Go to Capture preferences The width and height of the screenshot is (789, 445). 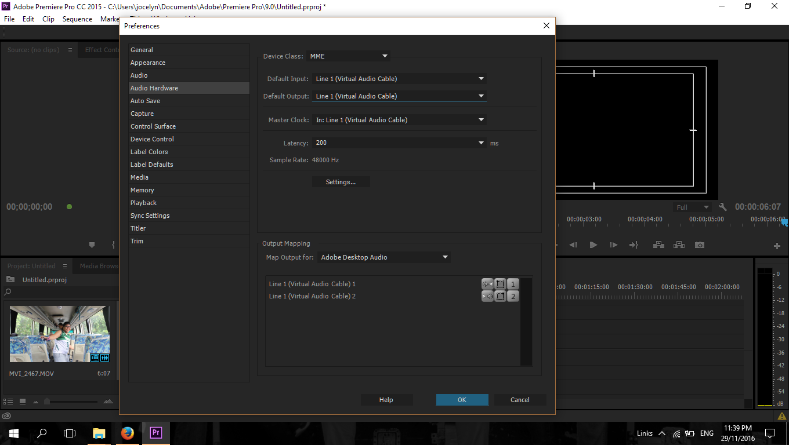pyautogui.click(x=189, y=114)
